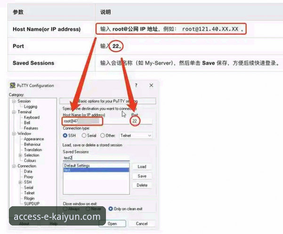Open the Bell settings category
283x234 pixels.
(x=27, y=123)
